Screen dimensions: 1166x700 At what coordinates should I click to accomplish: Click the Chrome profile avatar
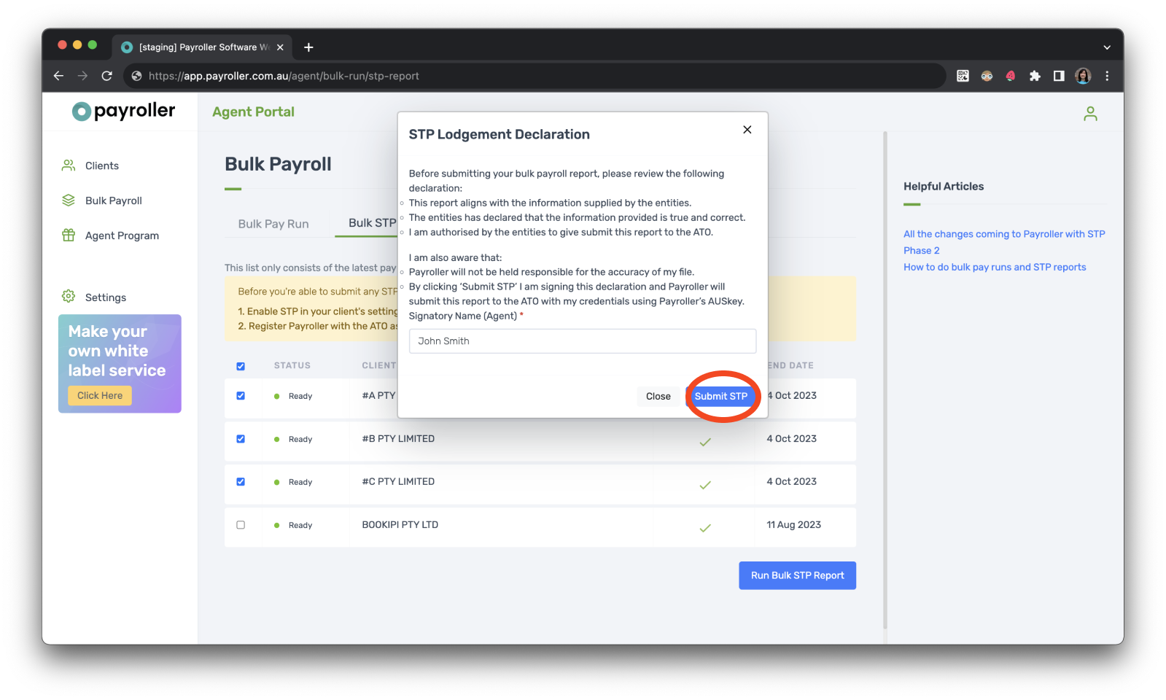click(1083, 76)
